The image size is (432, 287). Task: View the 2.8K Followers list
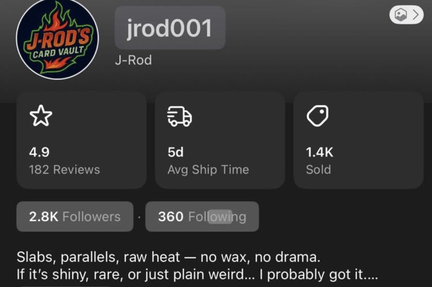(x=75, y=217)
